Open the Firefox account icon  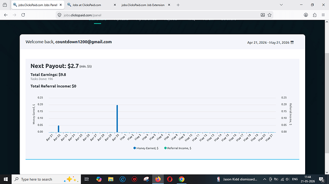[306, 15]
